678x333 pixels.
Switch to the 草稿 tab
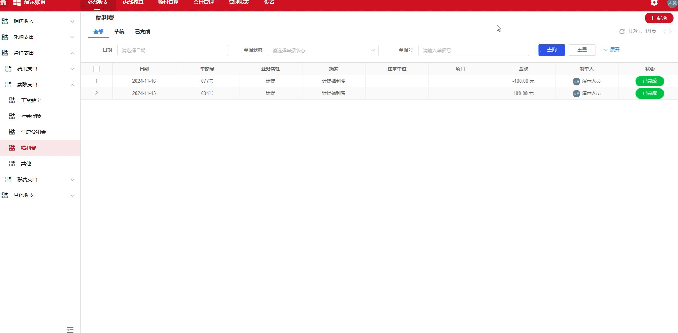[x=119, y=32]
